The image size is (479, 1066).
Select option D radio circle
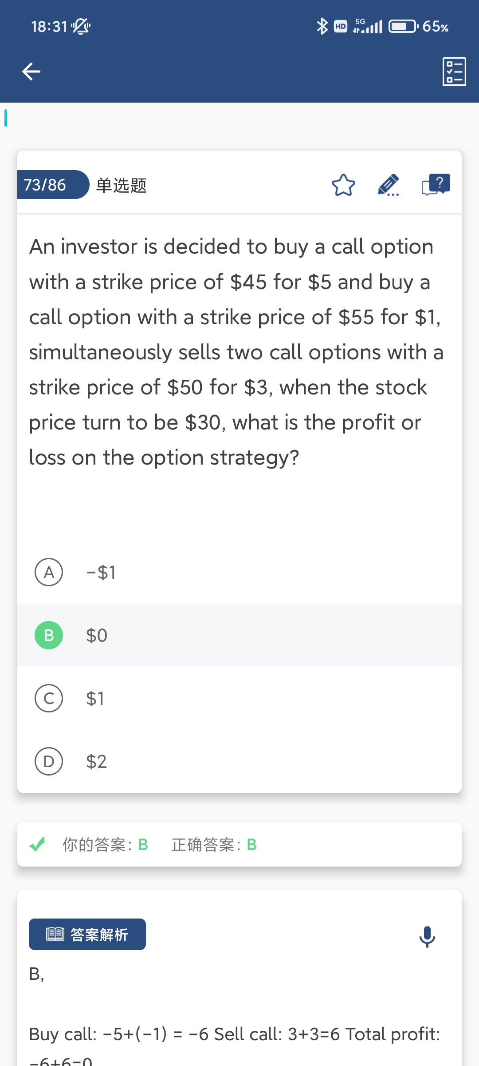tap(49, 761)
